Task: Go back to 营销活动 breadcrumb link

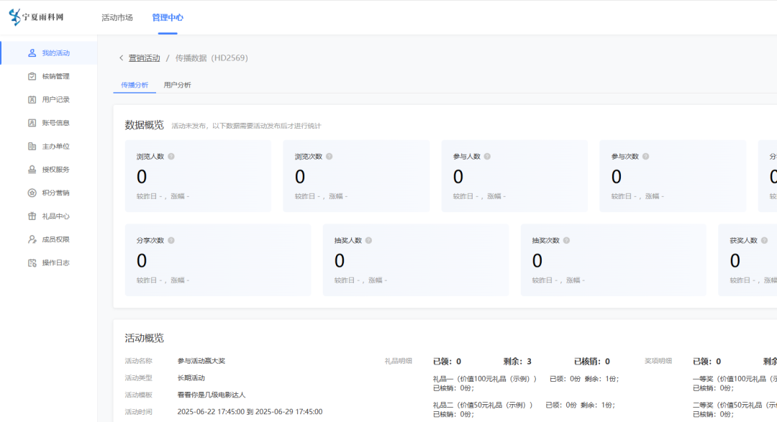Action: (x=144, y=58)
